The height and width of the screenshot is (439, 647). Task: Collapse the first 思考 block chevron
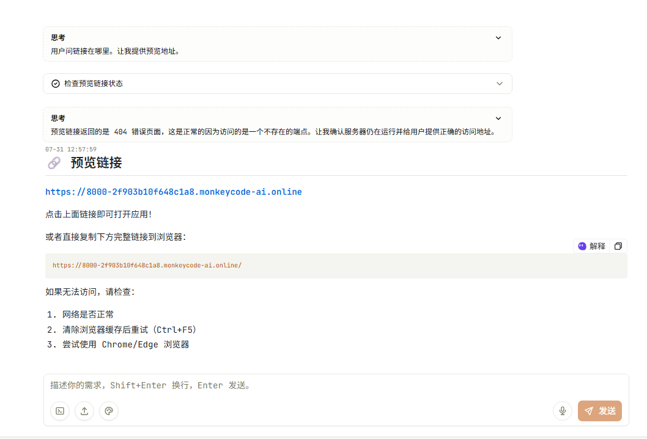[x=498, y=38]
